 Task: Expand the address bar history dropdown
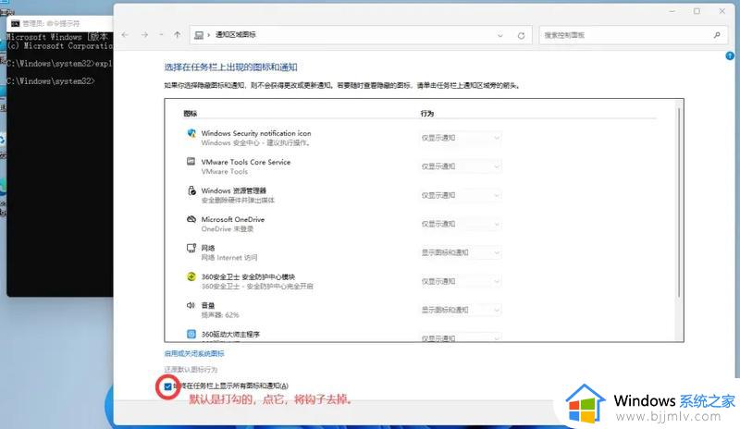click(x=500, y=35)
